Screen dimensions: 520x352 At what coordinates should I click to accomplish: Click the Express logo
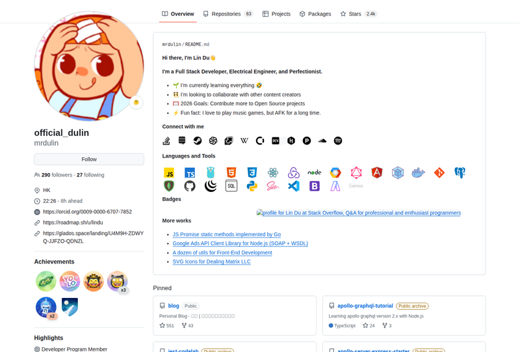point(356,186)
